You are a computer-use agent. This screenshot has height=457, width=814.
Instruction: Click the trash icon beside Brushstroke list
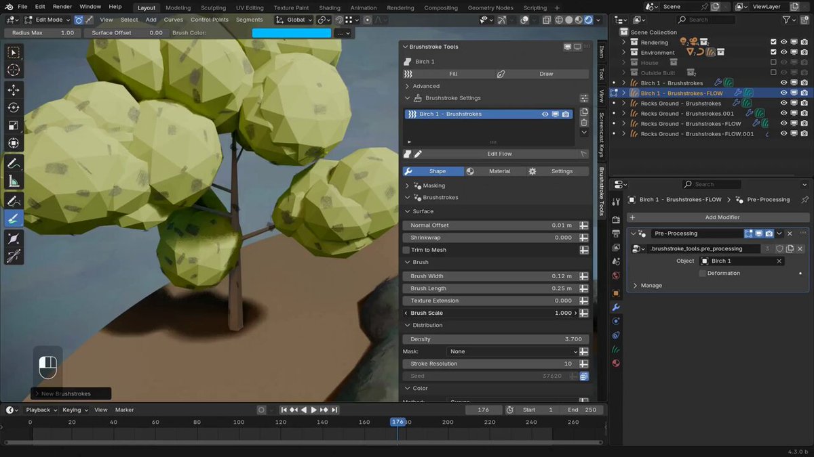click(x=584, y=123)
